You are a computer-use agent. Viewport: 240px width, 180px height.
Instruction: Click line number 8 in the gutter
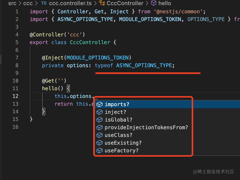pyautogui.click(x=17, y=65)
